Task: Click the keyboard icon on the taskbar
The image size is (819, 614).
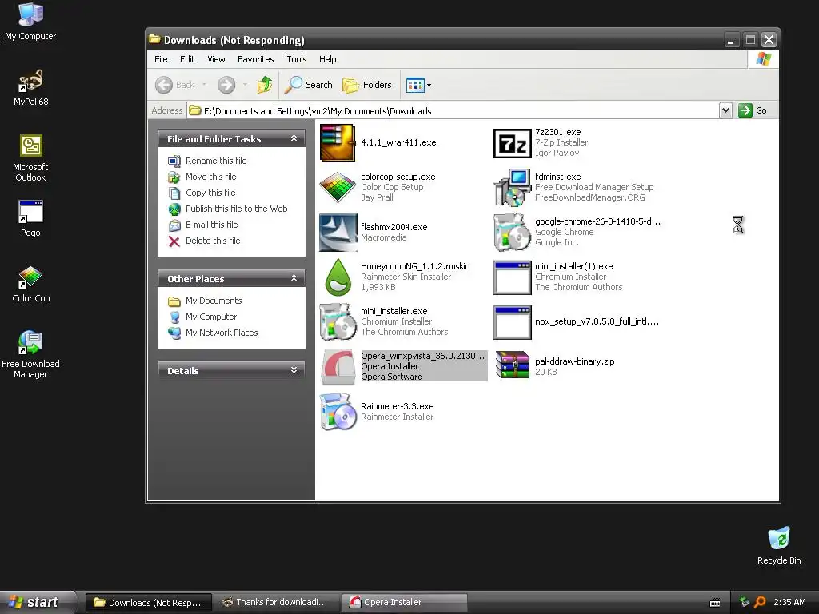Action: [715, 603]
